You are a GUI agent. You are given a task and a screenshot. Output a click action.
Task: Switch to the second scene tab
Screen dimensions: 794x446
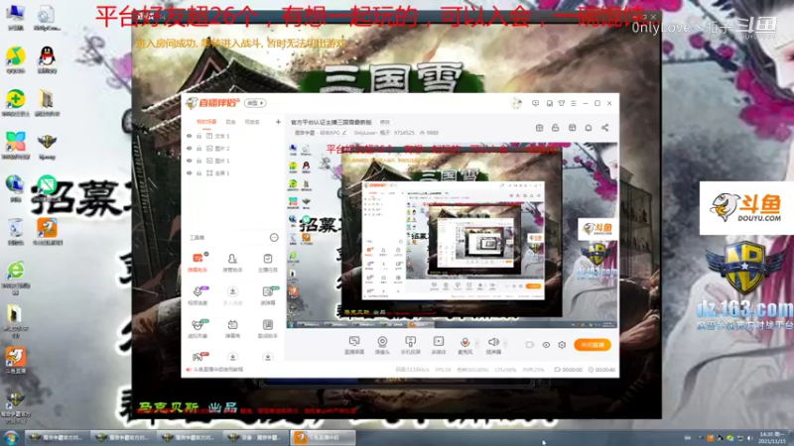(230, 122)
